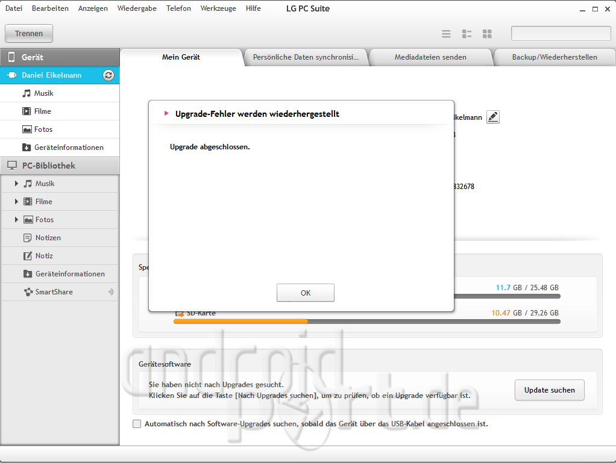The height and width of the screenshot is (463, 616).
Task: Click the Trennen button
Action: 29,34
